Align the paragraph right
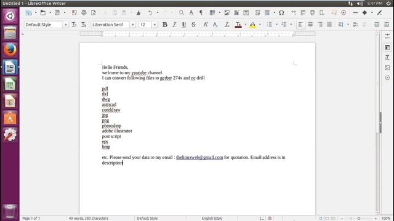394x221 pixels. [x=320, y=25]
